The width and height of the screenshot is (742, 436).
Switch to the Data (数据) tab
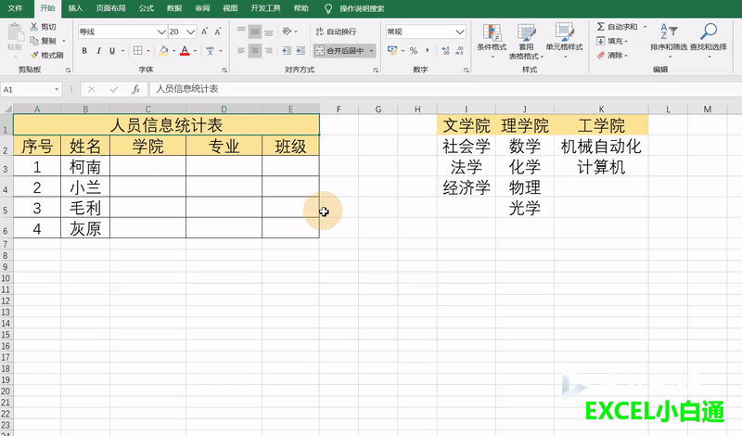(174, 8)
